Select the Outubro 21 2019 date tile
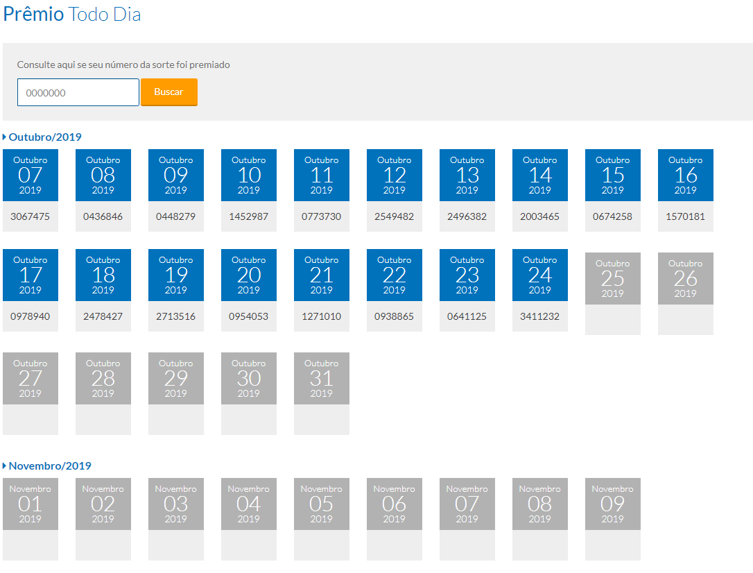Screen dimensions: 753x573 coord(322,275)
